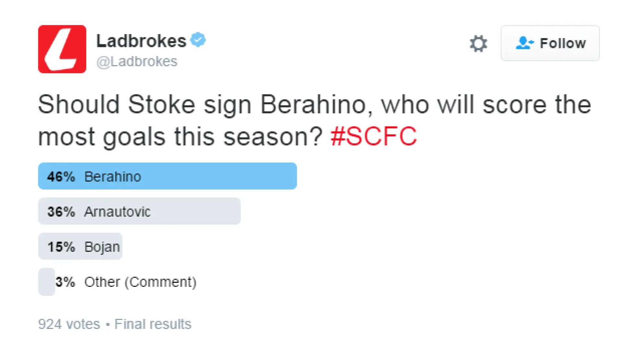Click the 46% percentage label

click(61, 177)
